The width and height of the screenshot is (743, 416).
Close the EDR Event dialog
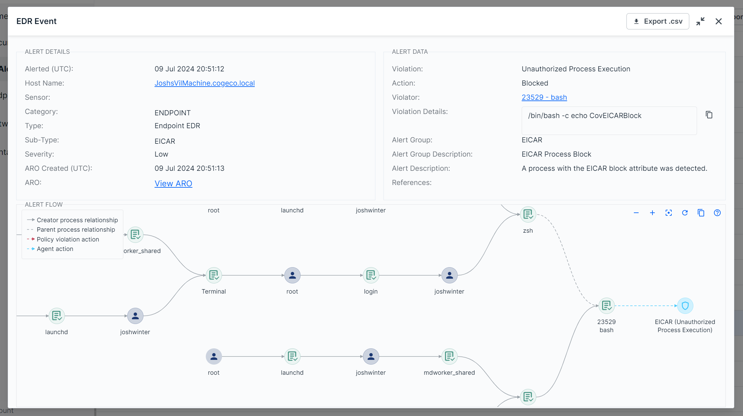(x=719, y=21)
